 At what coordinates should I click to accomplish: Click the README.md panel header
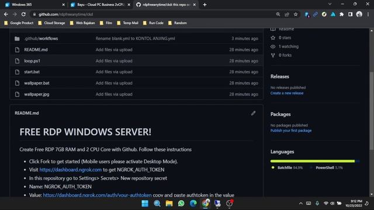(x=27, y=113)
